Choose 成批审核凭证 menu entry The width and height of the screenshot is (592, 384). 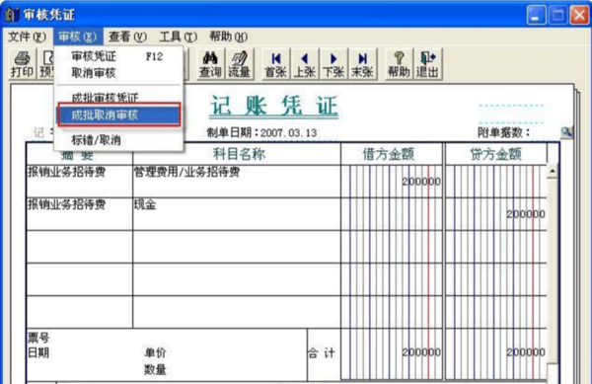point(118,97)
